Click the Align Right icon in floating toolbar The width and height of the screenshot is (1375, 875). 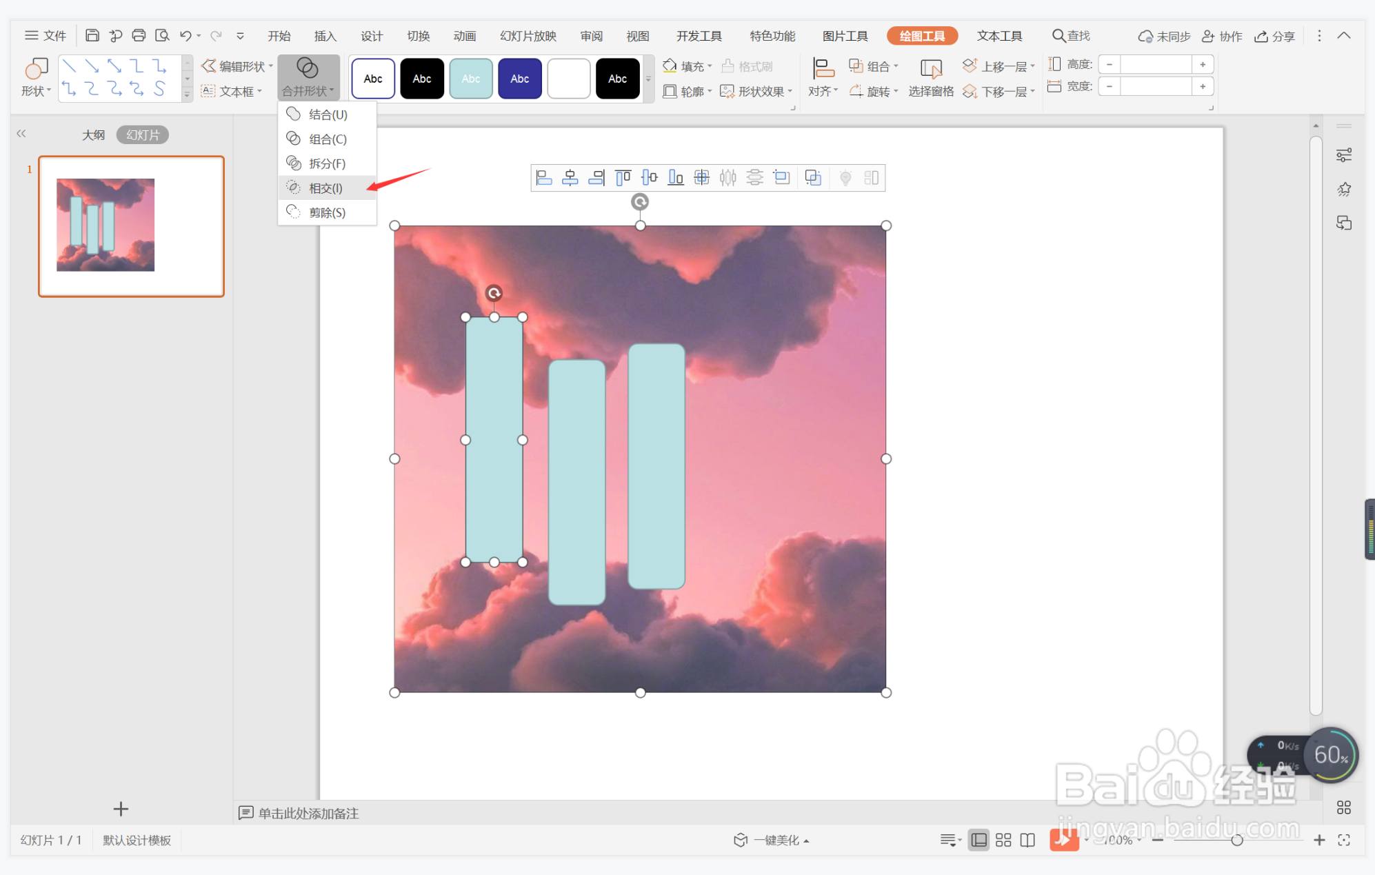596,178
